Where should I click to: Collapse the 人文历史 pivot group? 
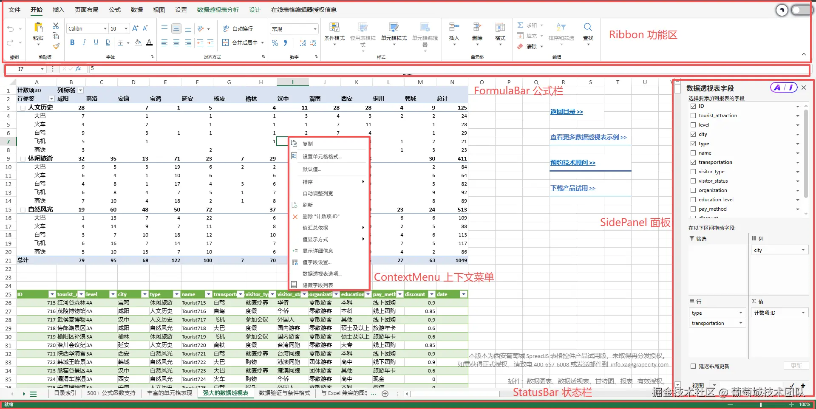(x=23, y=107)
